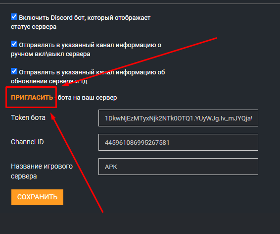Click the 'обновлении сервера и тд' text

(x=49, y=81)
